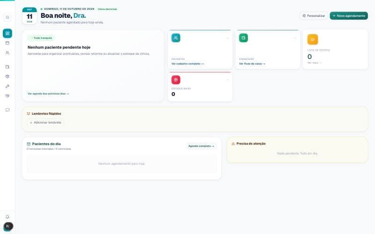Open Ver fluxo de caixa link
Image resolution: width=375 pixels, height=234 pixels.
coord(252,64)
